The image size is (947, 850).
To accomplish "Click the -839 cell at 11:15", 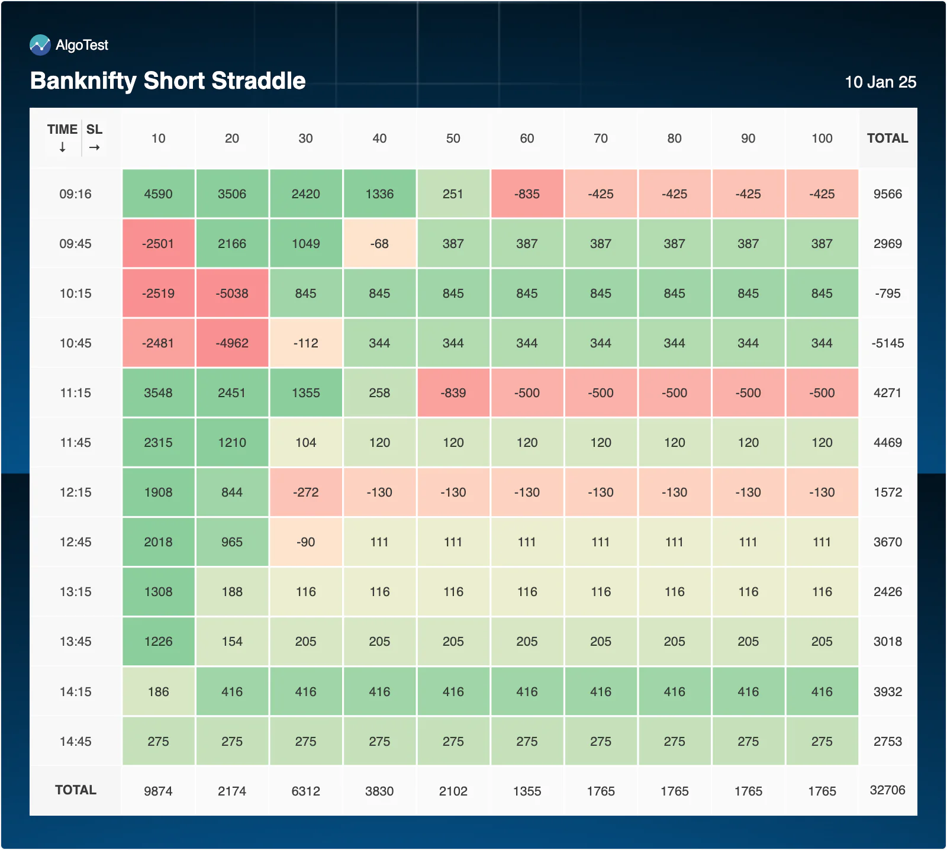I will tap(453, 393).
